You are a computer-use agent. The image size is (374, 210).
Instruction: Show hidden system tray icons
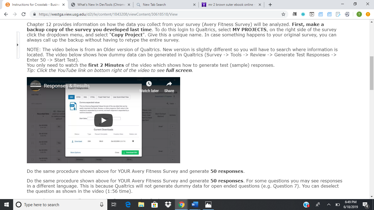click(329, 205)
